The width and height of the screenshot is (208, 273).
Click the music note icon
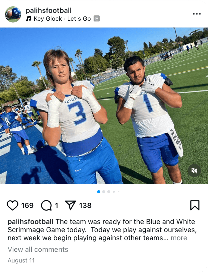pos(29,19)
